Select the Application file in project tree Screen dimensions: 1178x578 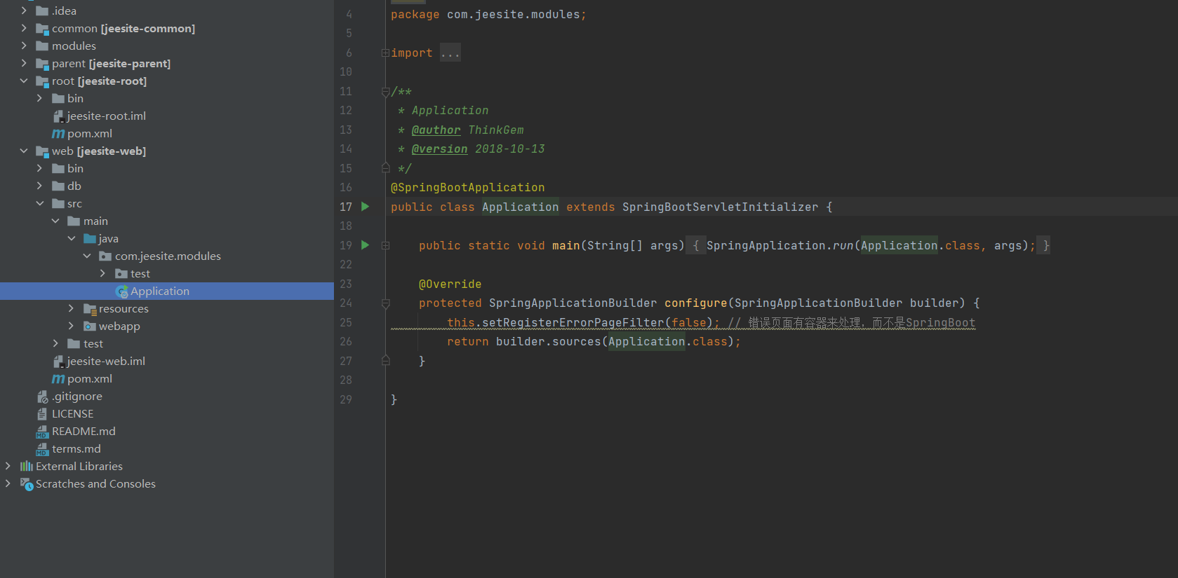tap(167, 291)
